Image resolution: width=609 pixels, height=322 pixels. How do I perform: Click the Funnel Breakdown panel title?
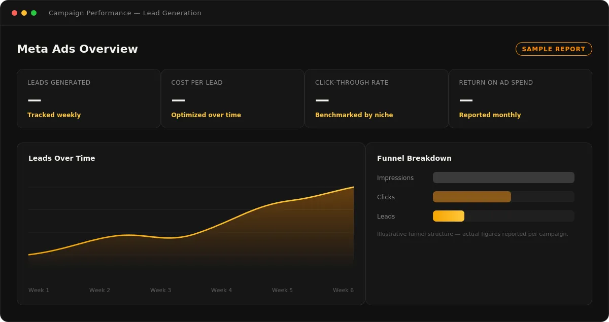[x=414, y=158]
